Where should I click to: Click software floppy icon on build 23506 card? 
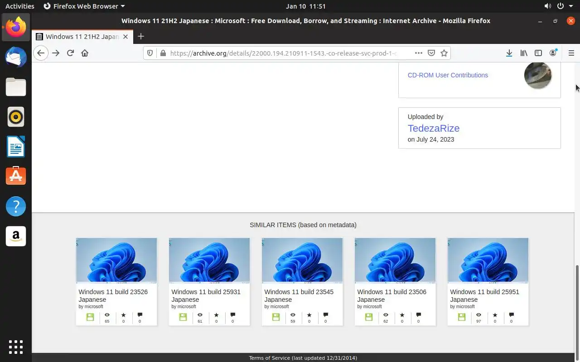coord(369,317)
